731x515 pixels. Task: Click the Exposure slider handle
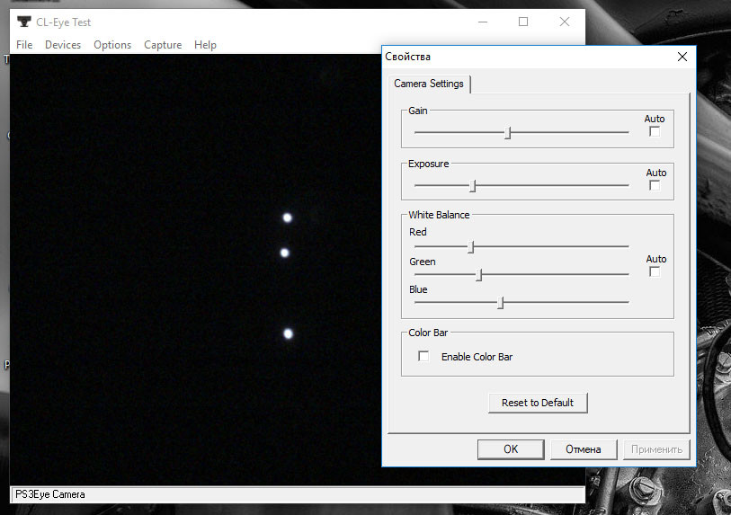[473, 186]
